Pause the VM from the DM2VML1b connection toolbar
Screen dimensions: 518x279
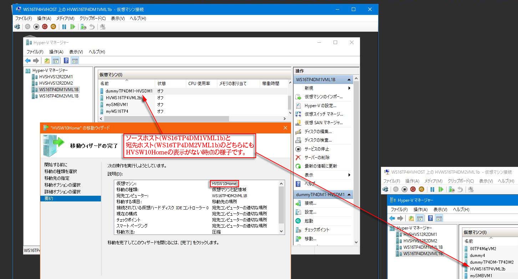432,190
